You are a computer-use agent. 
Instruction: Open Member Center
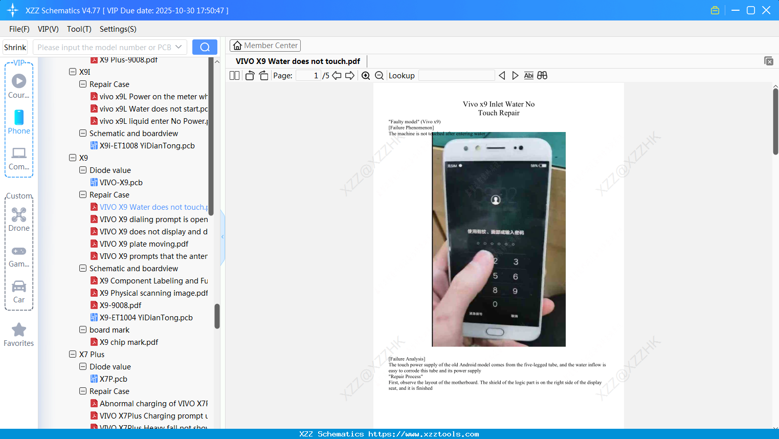click(x=265, y=46)
